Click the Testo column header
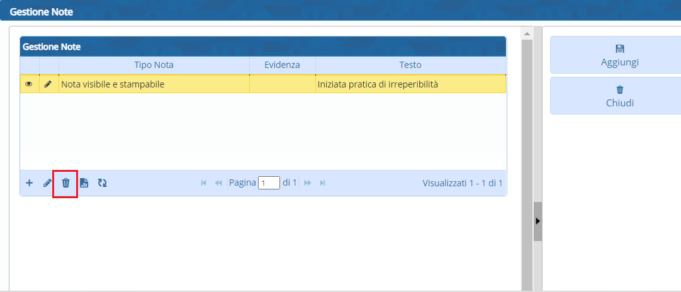This screenshot has height=292, width=681. coord(410,65)
